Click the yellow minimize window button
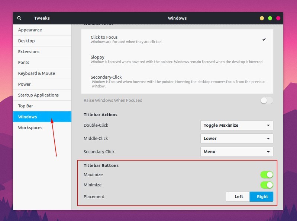 262,18
